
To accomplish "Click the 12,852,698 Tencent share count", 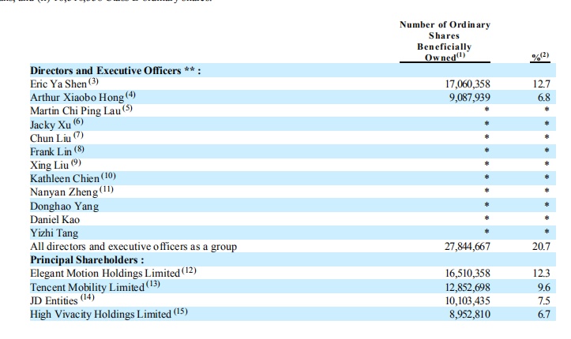I will coord(468,288).
